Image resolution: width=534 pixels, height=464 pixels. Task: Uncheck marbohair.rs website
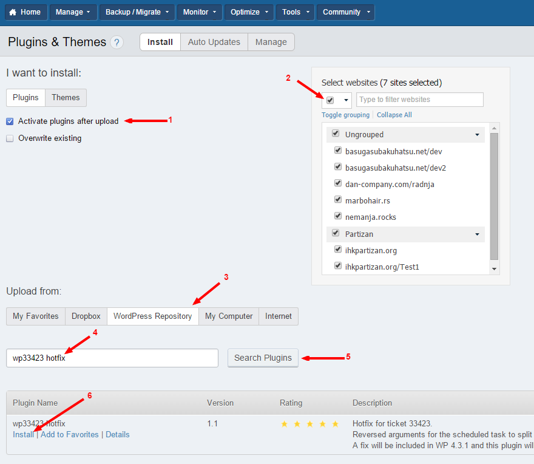338,200
